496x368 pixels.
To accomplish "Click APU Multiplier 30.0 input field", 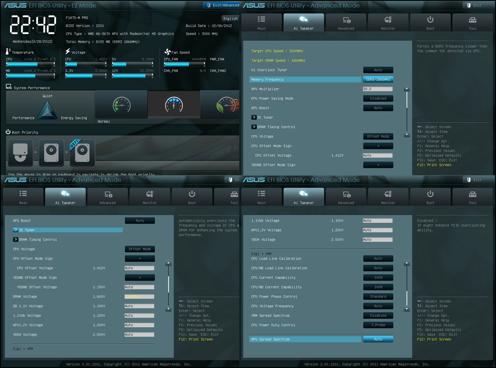I will pyautogui.click(x=378, y=89).
